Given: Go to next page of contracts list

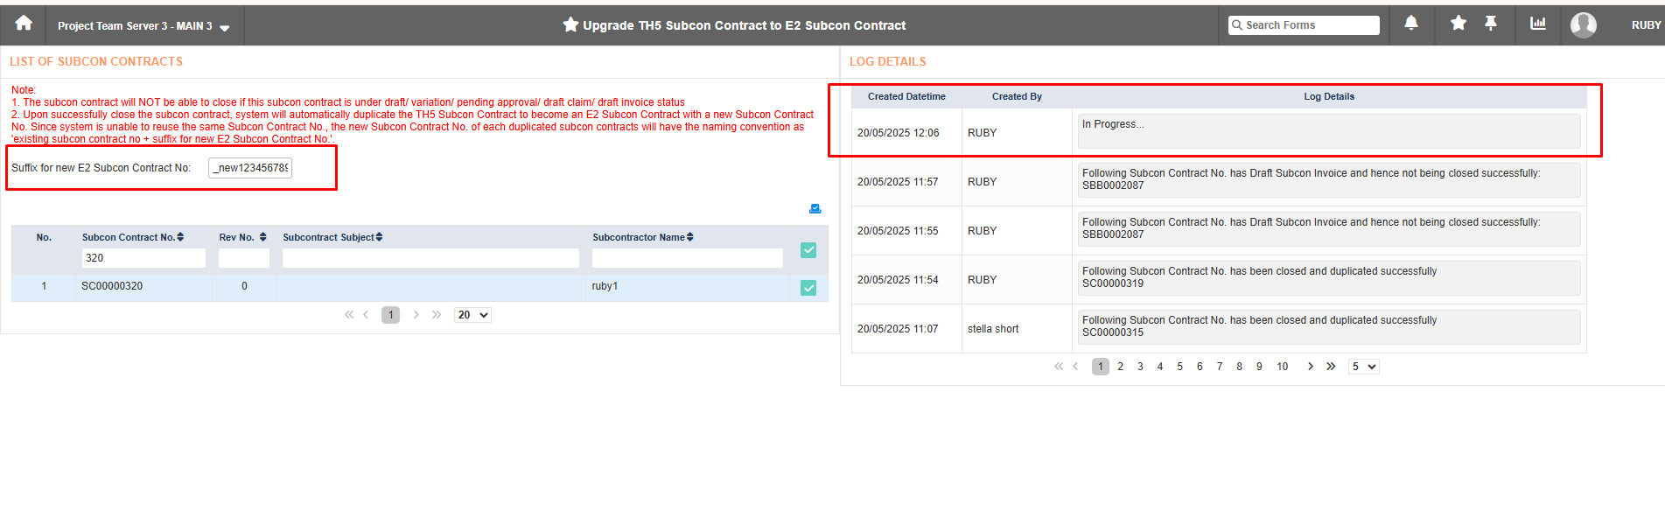Looking at the screenshot, I should tap(416, 315).
